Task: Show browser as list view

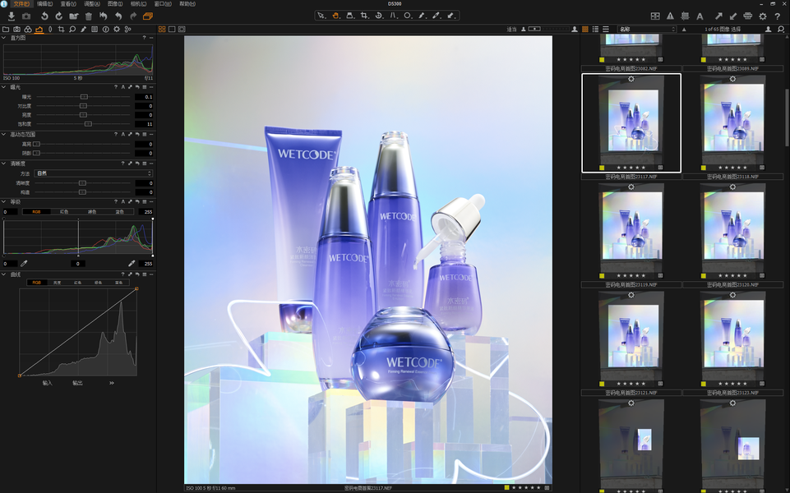Action: (595, 30)
